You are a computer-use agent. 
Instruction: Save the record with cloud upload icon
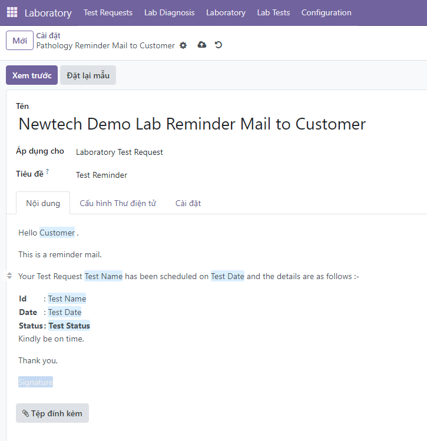202,45
